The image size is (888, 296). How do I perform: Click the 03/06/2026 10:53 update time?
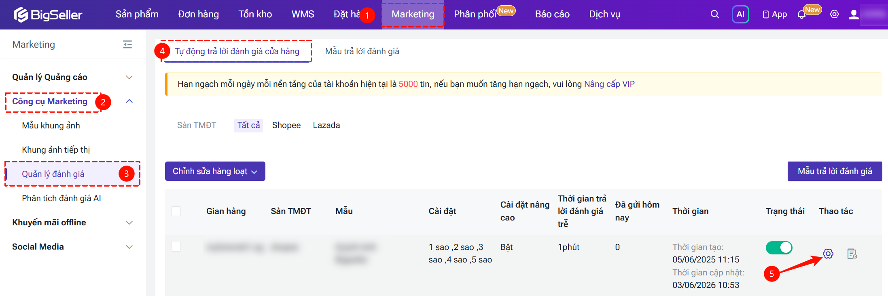706,285
